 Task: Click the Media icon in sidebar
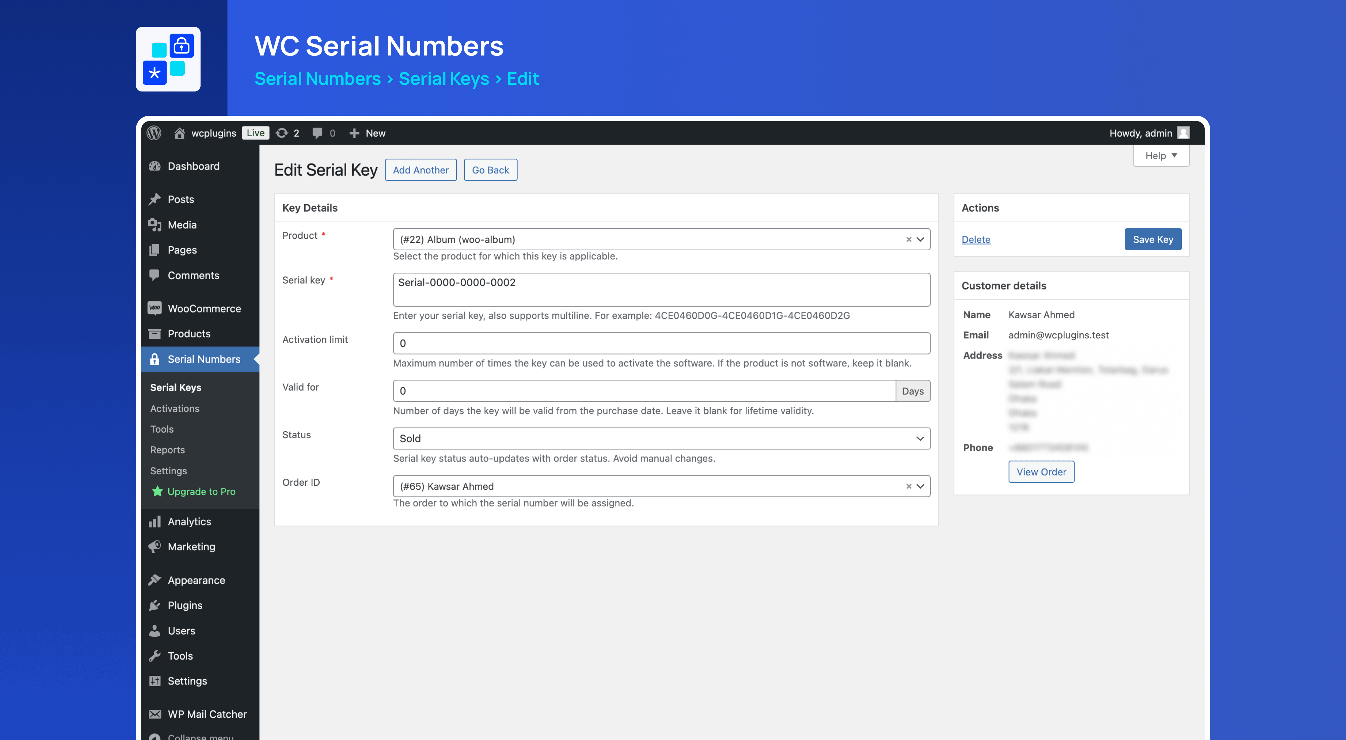point(155,225)
